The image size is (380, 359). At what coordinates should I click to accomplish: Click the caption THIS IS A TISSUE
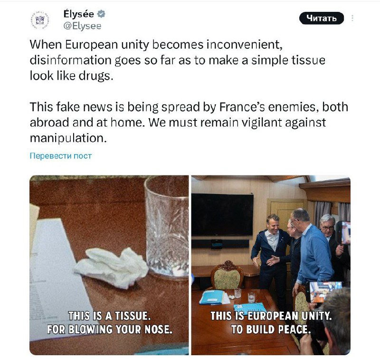coord(109,316)
